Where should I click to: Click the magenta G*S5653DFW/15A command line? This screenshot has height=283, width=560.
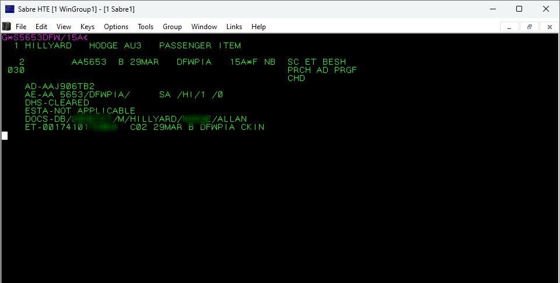pos(43,37)
